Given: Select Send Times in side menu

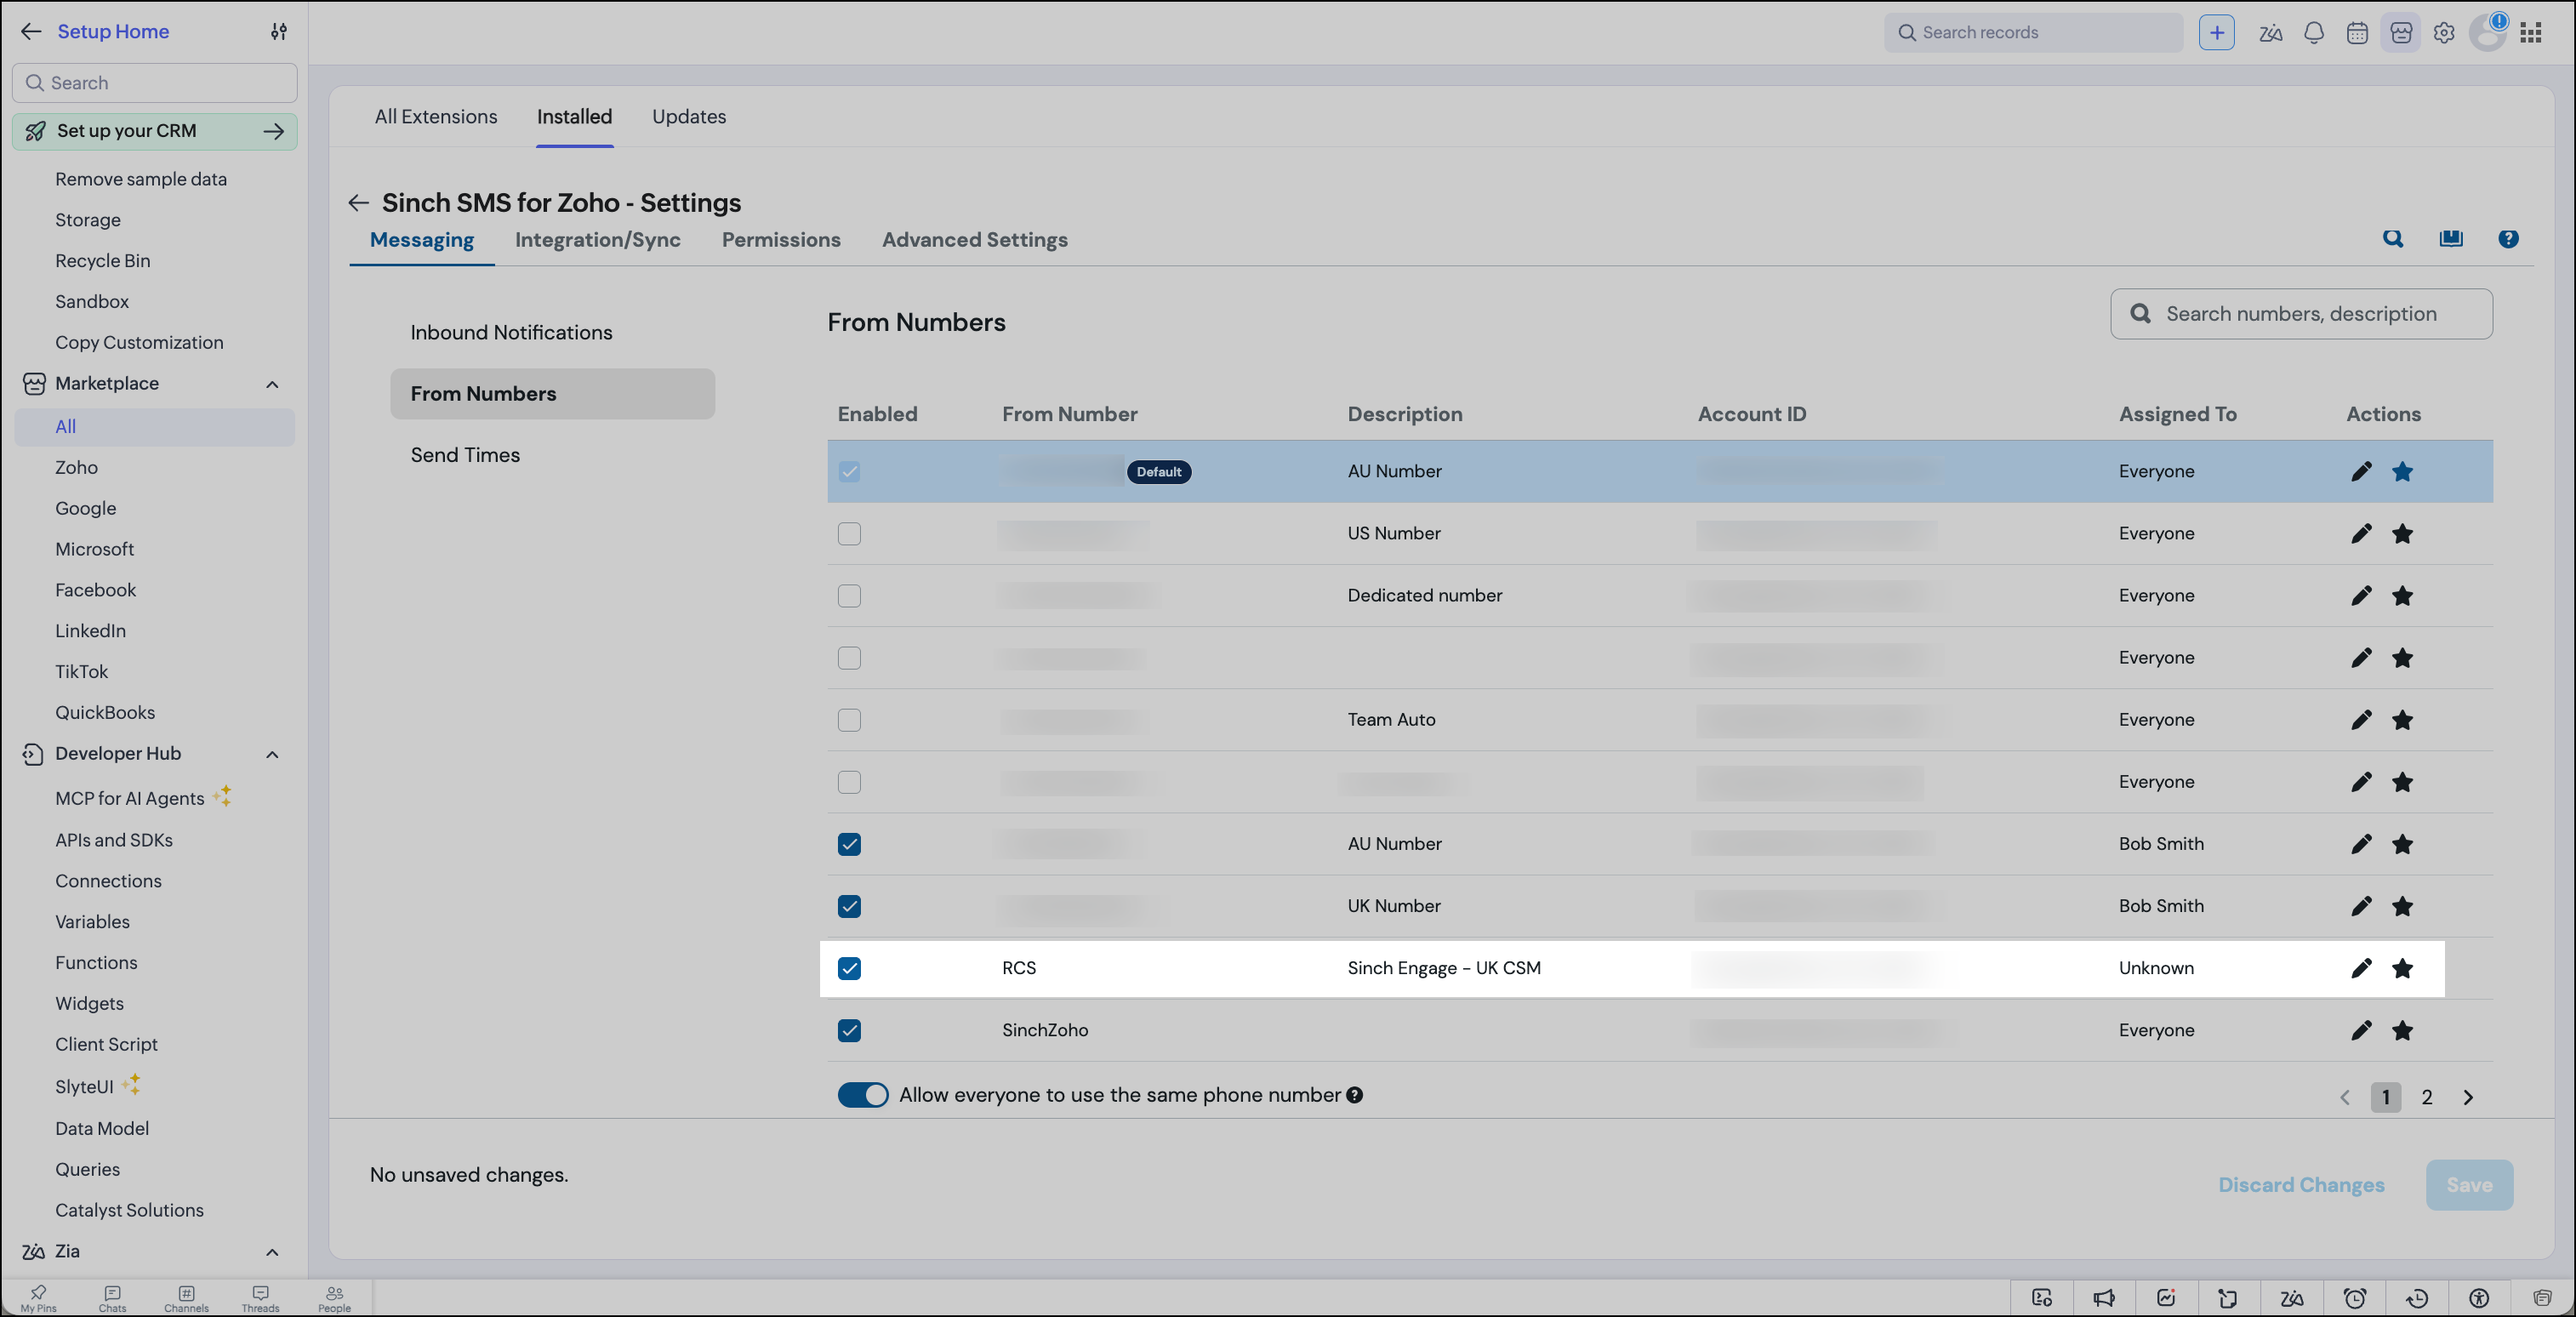Looking at the screenshot, I should click(x=465, y=455).
